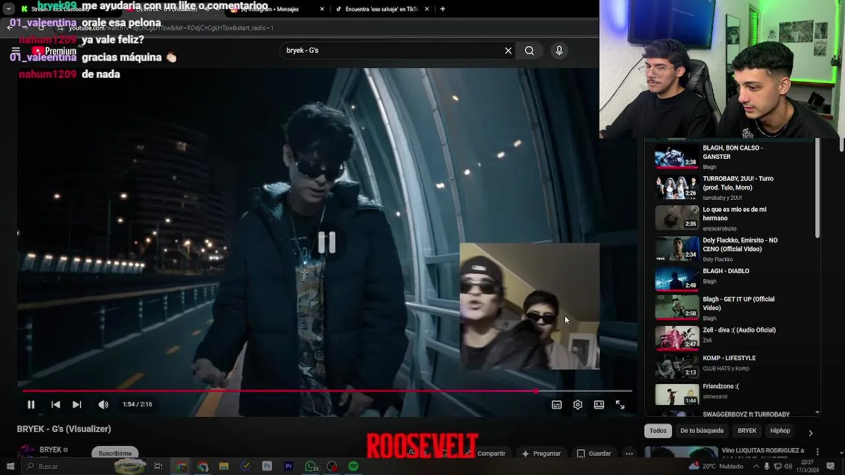Open the Chrome tab list dropdown
This screenshot has width=845, height=475.
click(x=9, y=9)
